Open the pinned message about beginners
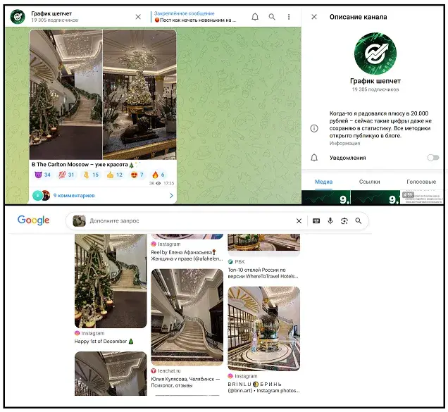The width and height of the screenshot is (448, 412). pos(195,17)
